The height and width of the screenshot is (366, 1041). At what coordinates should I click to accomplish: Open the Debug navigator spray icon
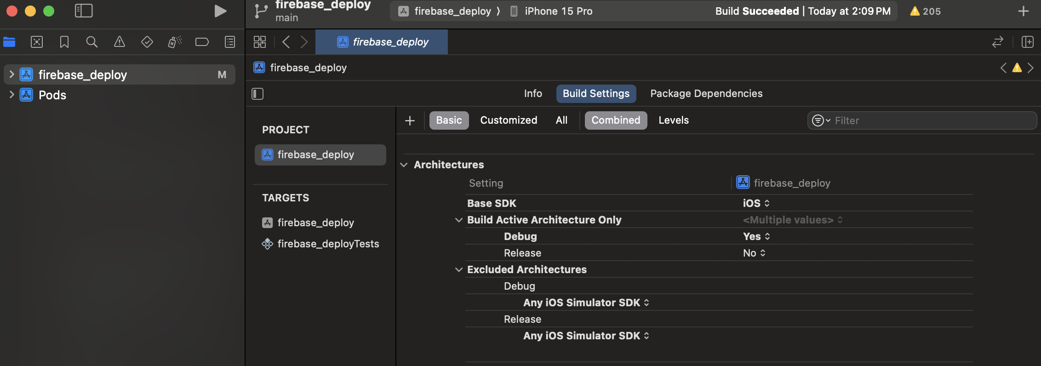(175, 42)
